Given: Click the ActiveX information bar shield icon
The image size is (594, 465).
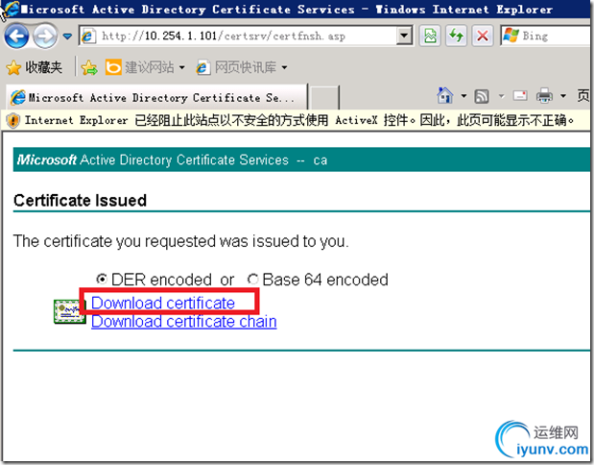Looking at the screenshot, I should (x=13, y=121).
